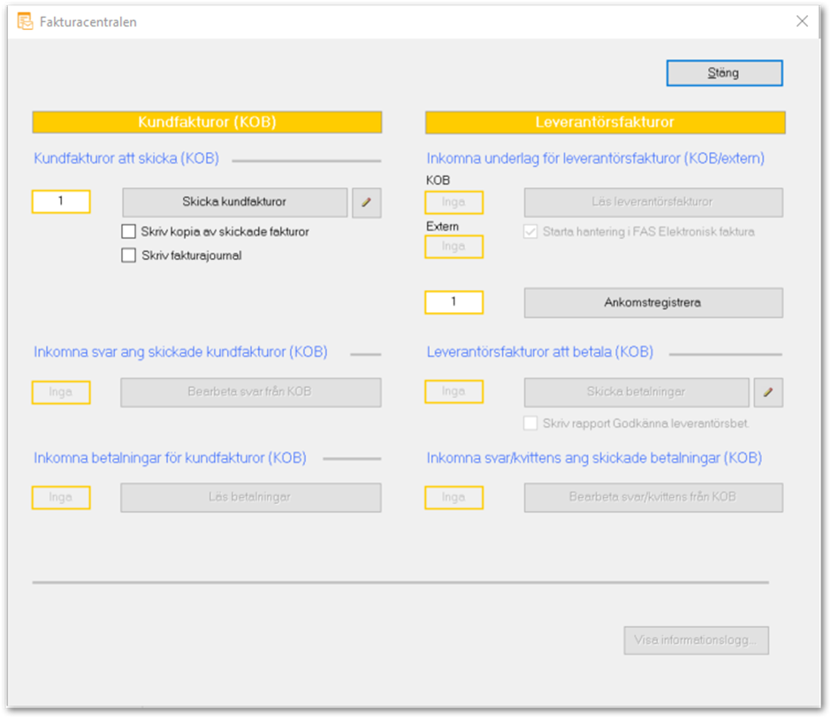The height and width of the screenshot is (718, 831).
Task: Click the Kundfakturor (KOB) yellow header
Action: coord(207,122)
